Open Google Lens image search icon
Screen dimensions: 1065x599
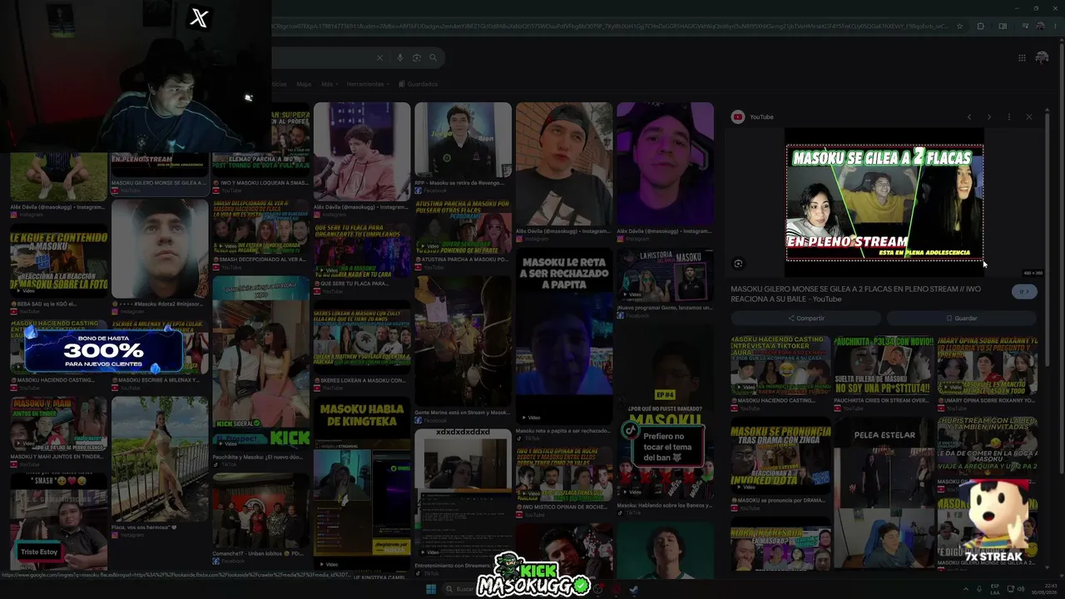[x=417, y=58]
